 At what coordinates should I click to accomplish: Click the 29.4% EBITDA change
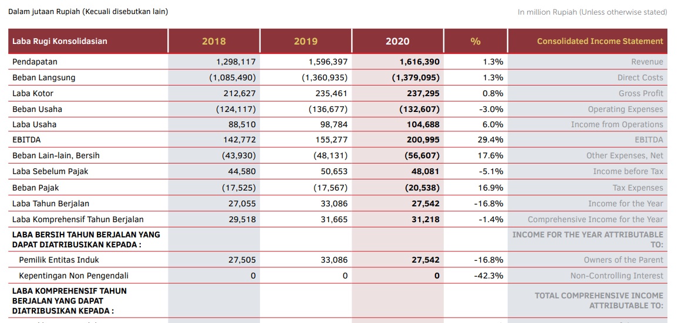tap(490, 140)
